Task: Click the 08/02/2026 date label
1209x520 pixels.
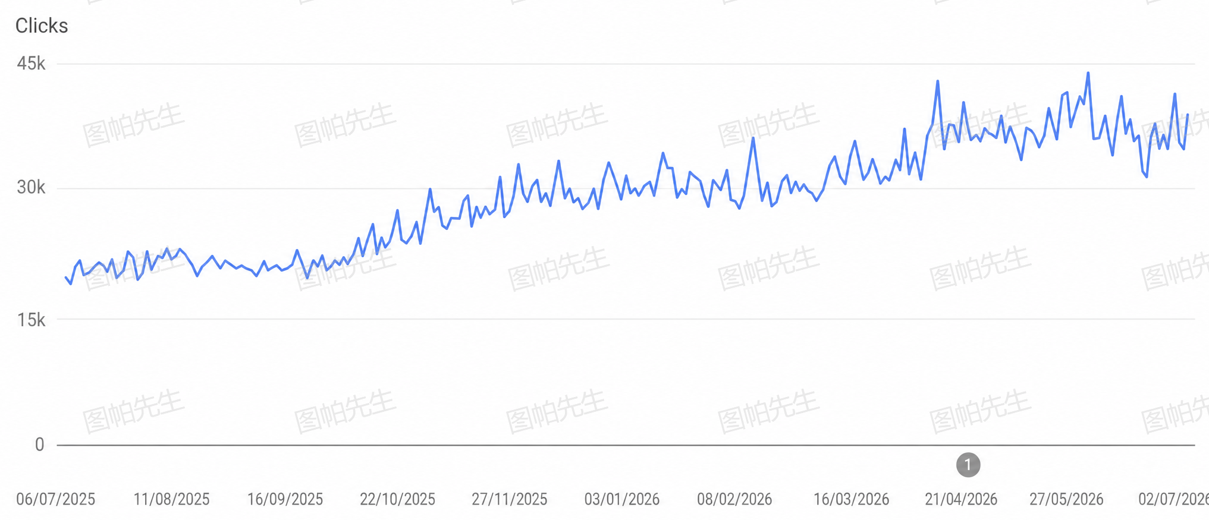Action: tap(734, 499)
